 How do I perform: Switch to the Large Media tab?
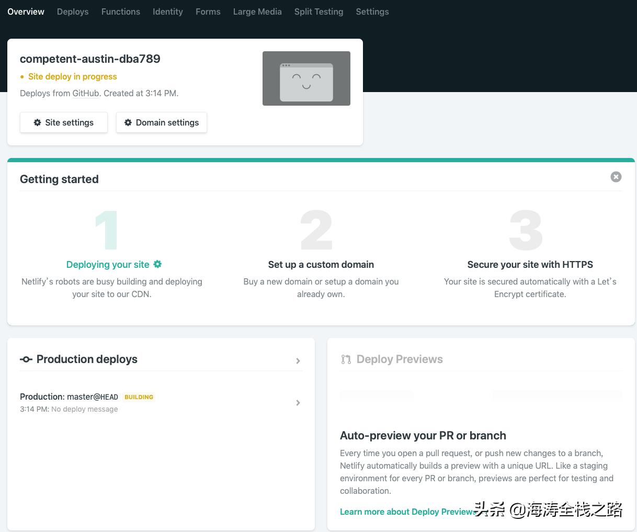coord(257,12)
